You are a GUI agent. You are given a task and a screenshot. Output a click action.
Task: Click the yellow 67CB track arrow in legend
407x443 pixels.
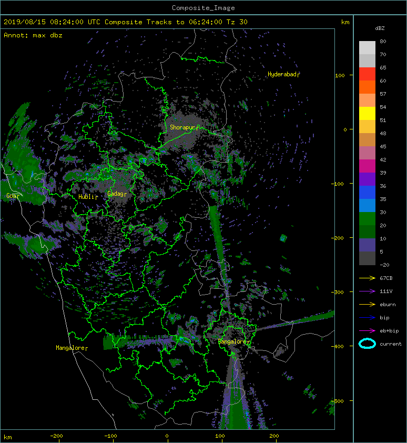[x=367, y=278]
